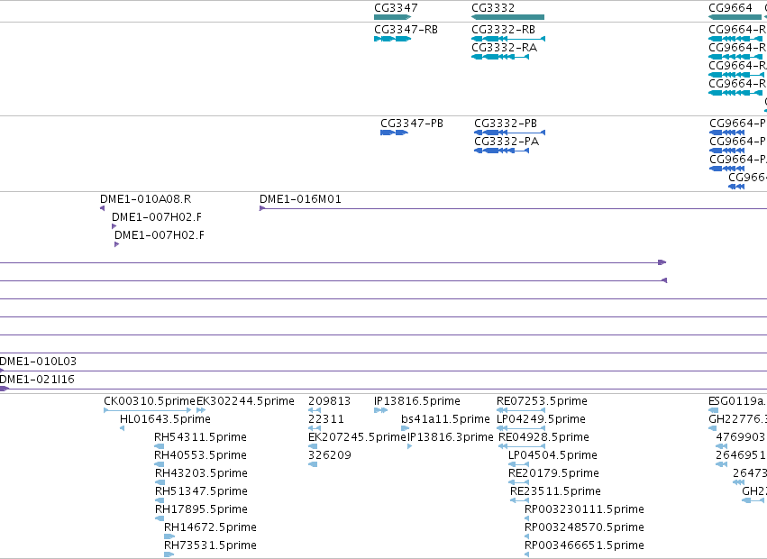Click the CG3332 gene label
The width and height of the screenshot is (767, 559).
(493, 8)
